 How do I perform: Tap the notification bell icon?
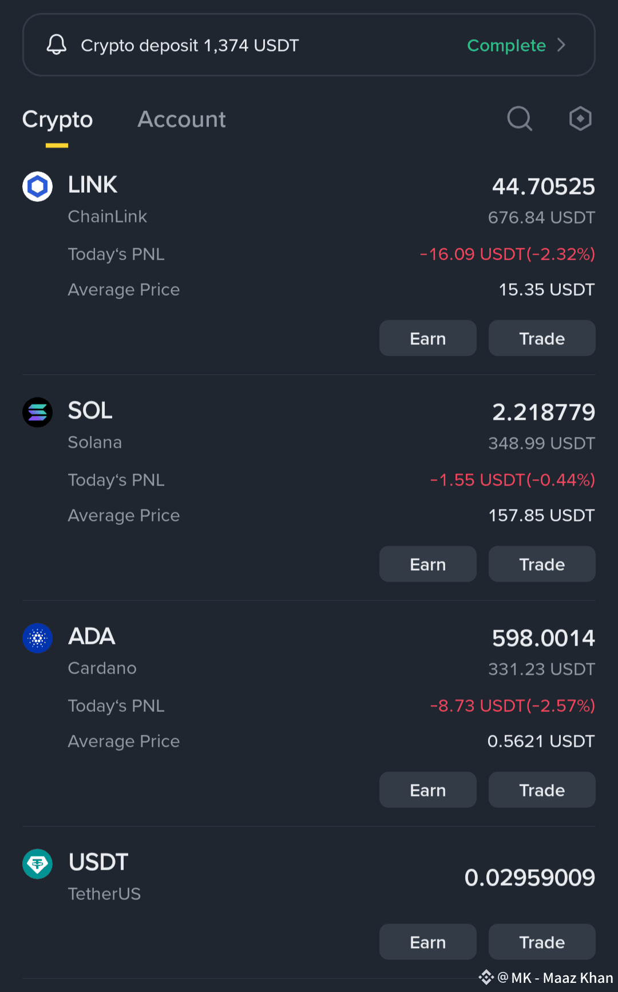[x=56, y=45]
